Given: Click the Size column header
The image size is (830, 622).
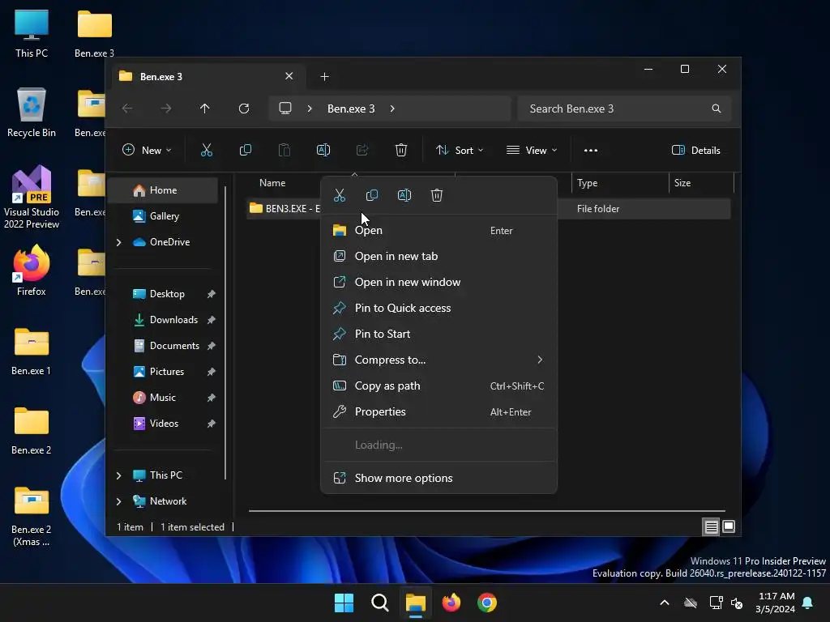Looking at the screenshot, I should pos(682,183).
